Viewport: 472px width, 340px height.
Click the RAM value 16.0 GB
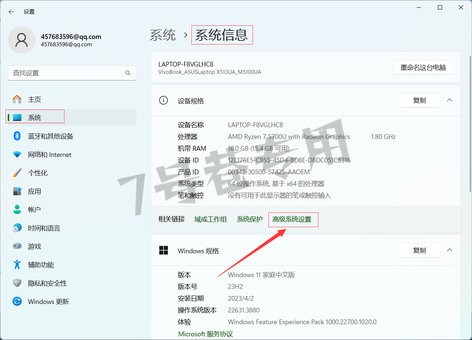tap(259, 148)
